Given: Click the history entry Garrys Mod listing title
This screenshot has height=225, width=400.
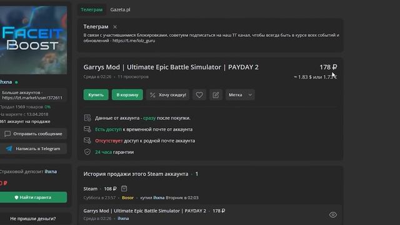Looking at the screenshot, I should click(x=144, y=211).
